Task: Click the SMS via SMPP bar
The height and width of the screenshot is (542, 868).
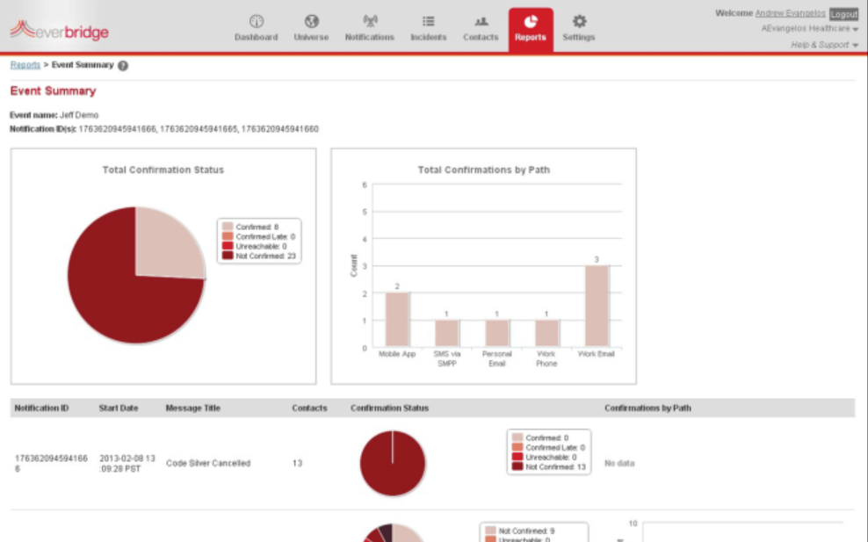Action: [x=446, y=334]
